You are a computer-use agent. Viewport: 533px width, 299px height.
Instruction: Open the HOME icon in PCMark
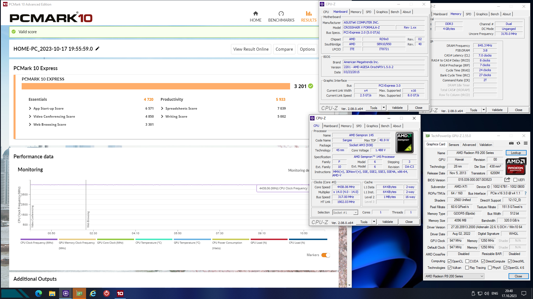(255, 14)
